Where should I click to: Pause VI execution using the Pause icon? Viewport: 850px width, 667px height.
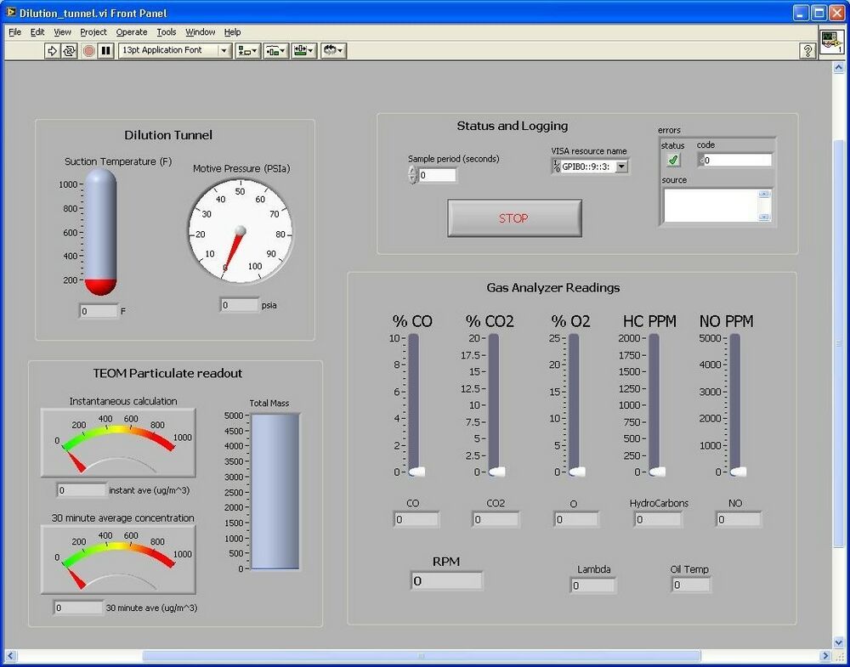point(105,50)
